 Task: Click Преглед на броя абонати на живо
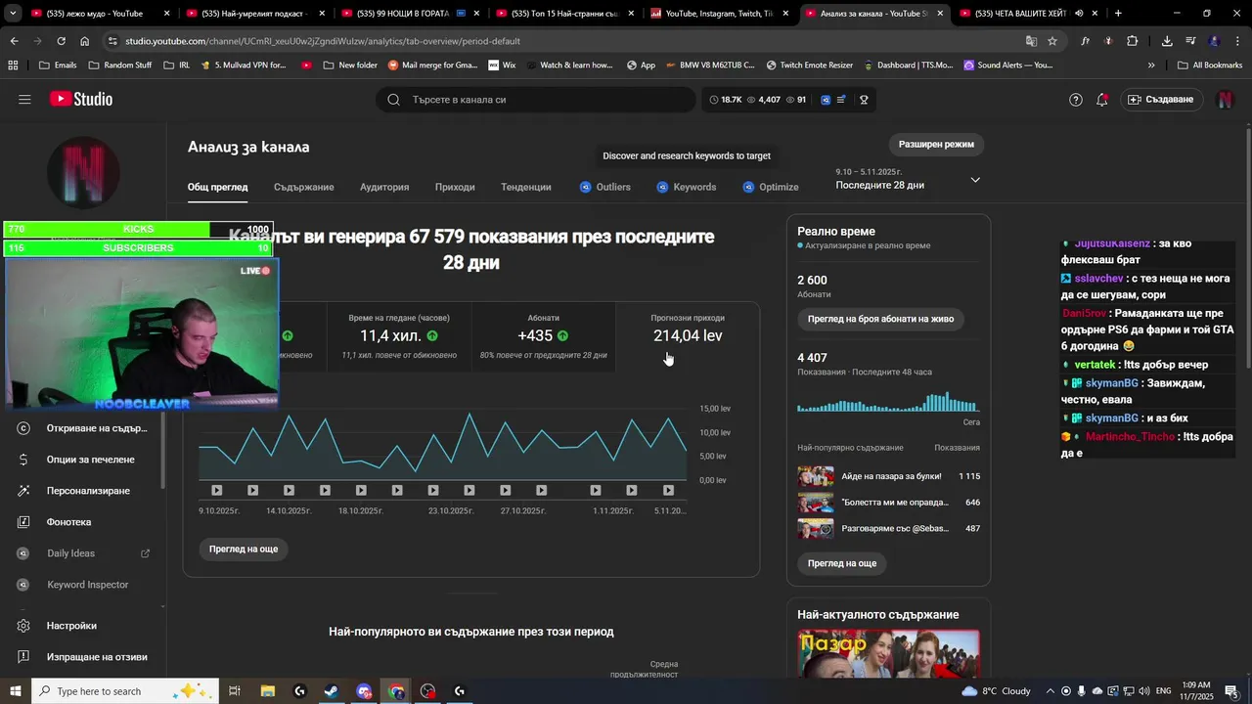880,319
